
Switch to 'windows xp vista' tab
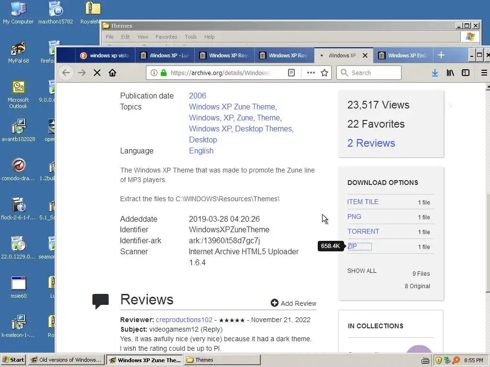105,55
